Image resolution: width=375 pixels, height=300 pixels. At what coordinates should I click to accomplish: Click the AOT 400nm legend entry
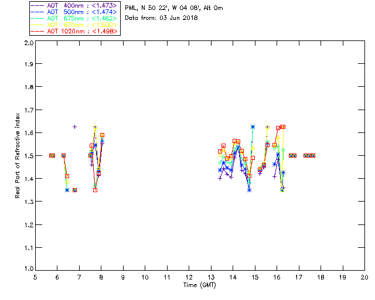[74, 5]
